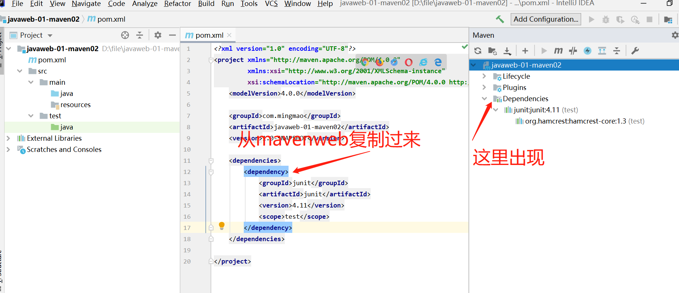Image resolution: width=679 pixels, height=293 pixels.
Task: Collapse the src folder
Action: point(20,71)
